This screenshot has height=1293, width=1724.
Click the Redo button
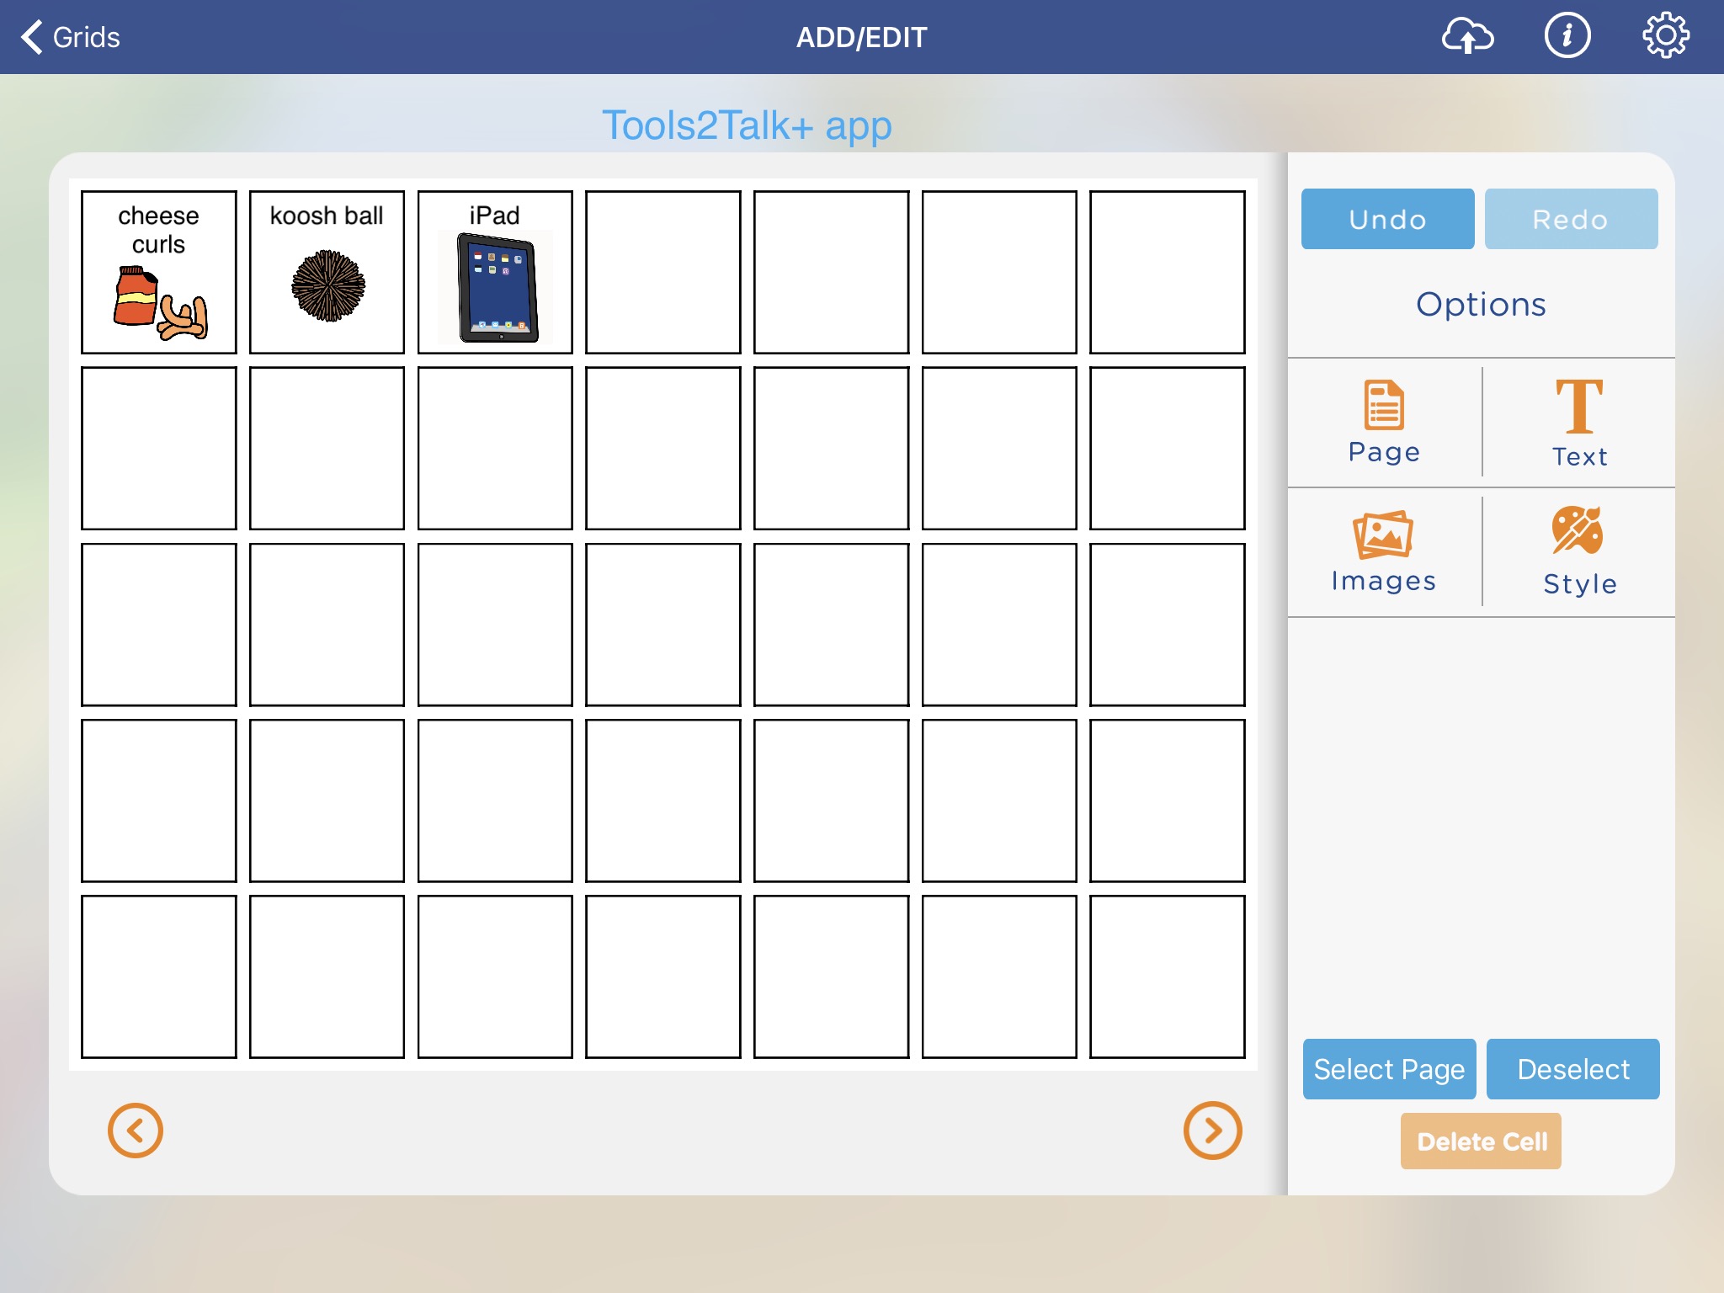click(1571, 219)
